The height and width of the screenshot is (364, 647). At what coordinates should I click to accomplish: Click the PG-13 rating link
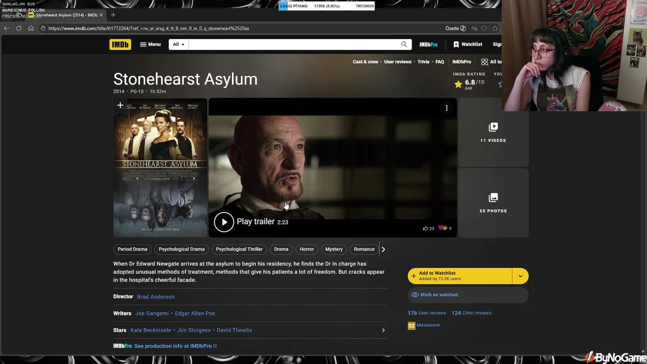137,92
